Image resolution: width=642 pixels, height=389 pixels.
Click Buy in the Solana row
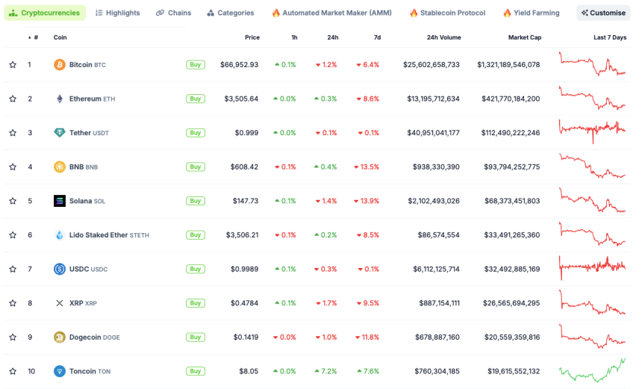(x=196, y=201)
